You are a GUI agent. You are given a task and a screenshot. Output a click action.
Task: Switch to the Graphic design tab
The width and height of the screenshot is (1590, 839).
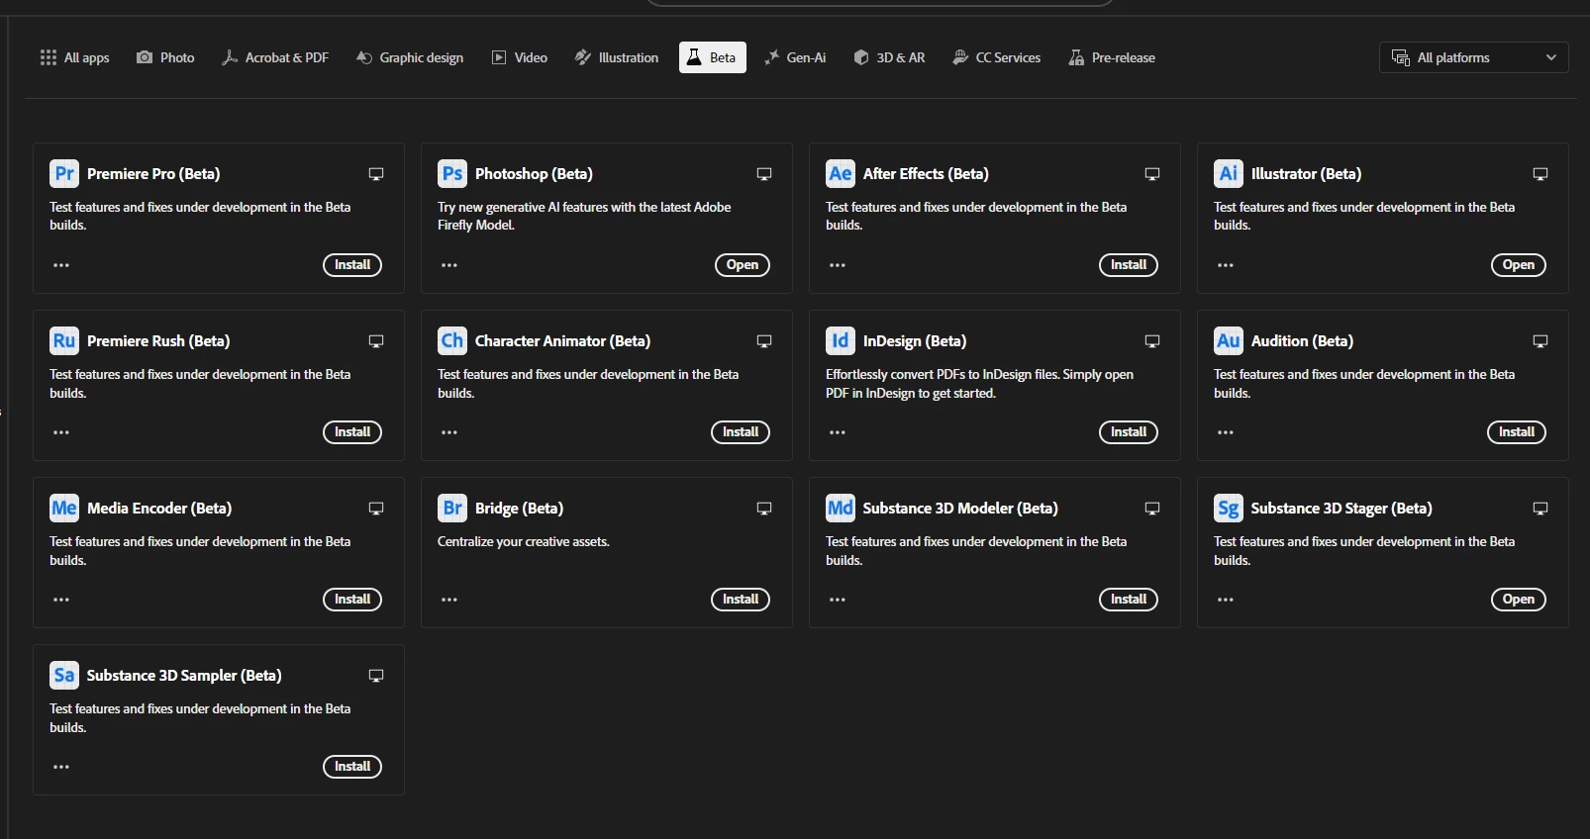(x=410, y=57)
